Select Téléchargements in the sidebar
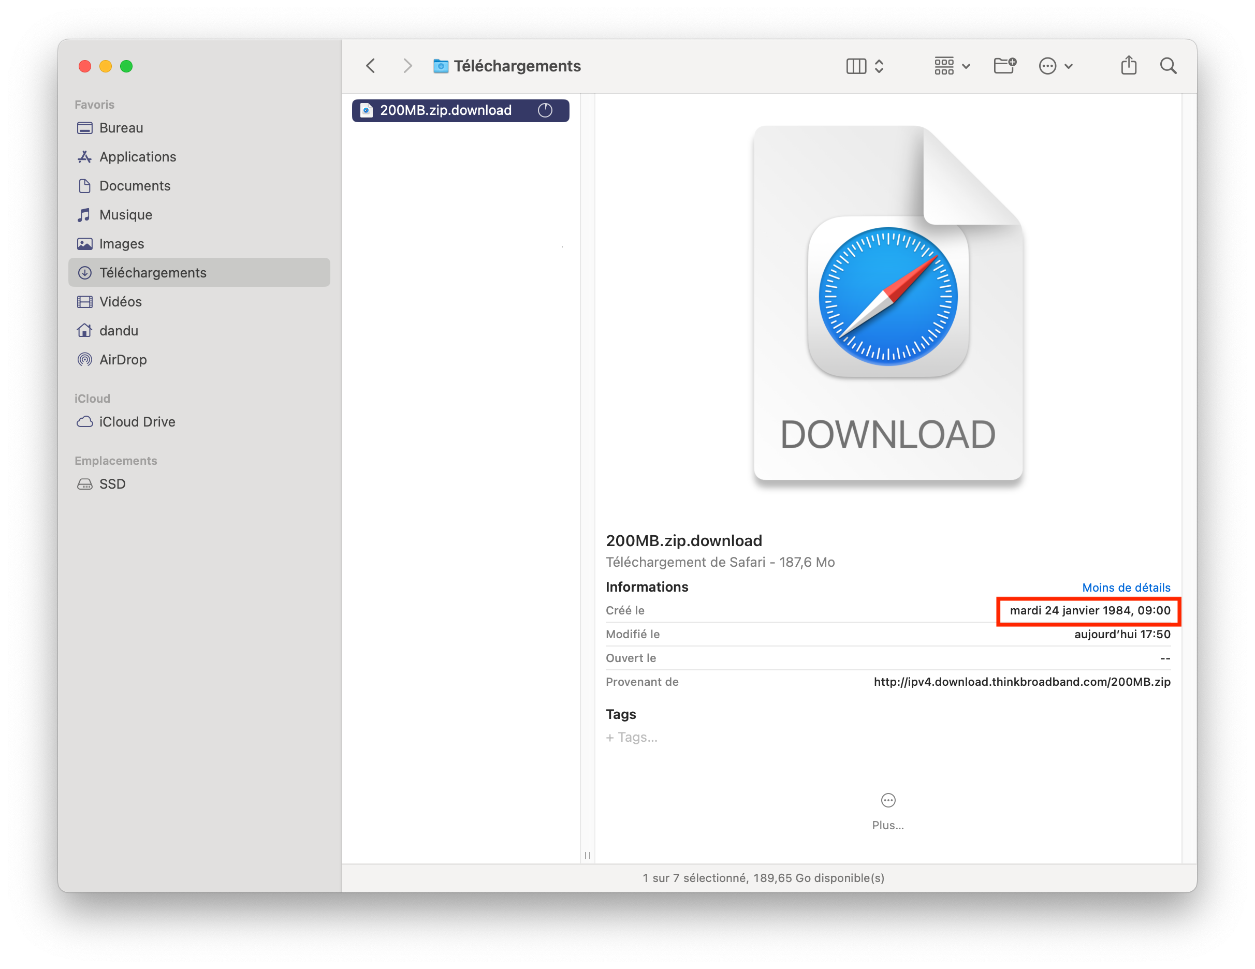 (199, 272)
